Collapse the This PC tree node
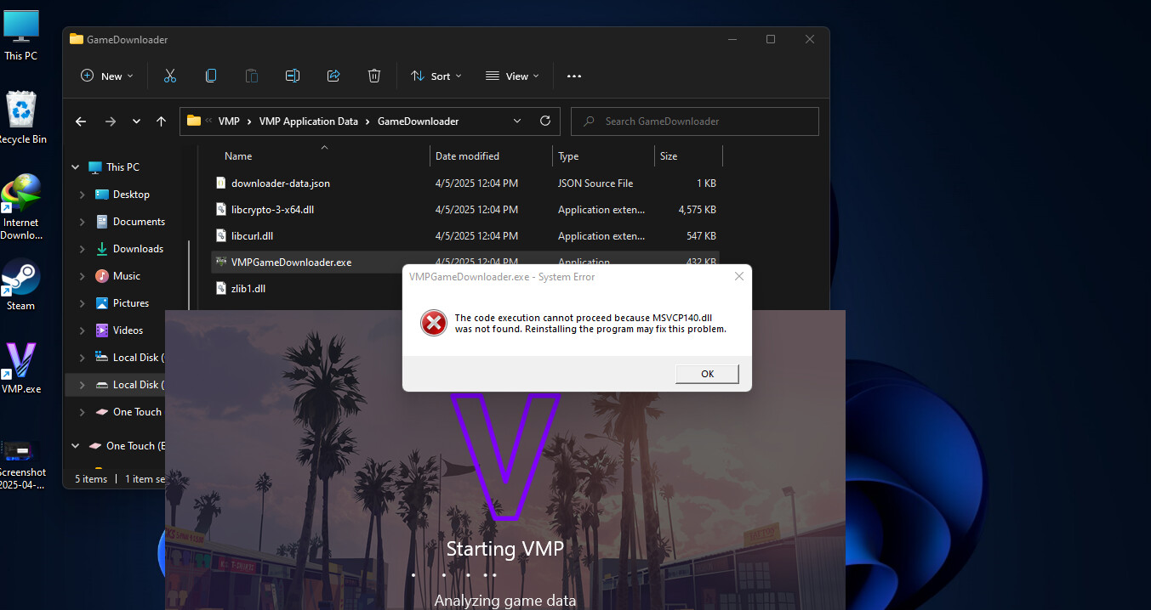 coord(76,167)
